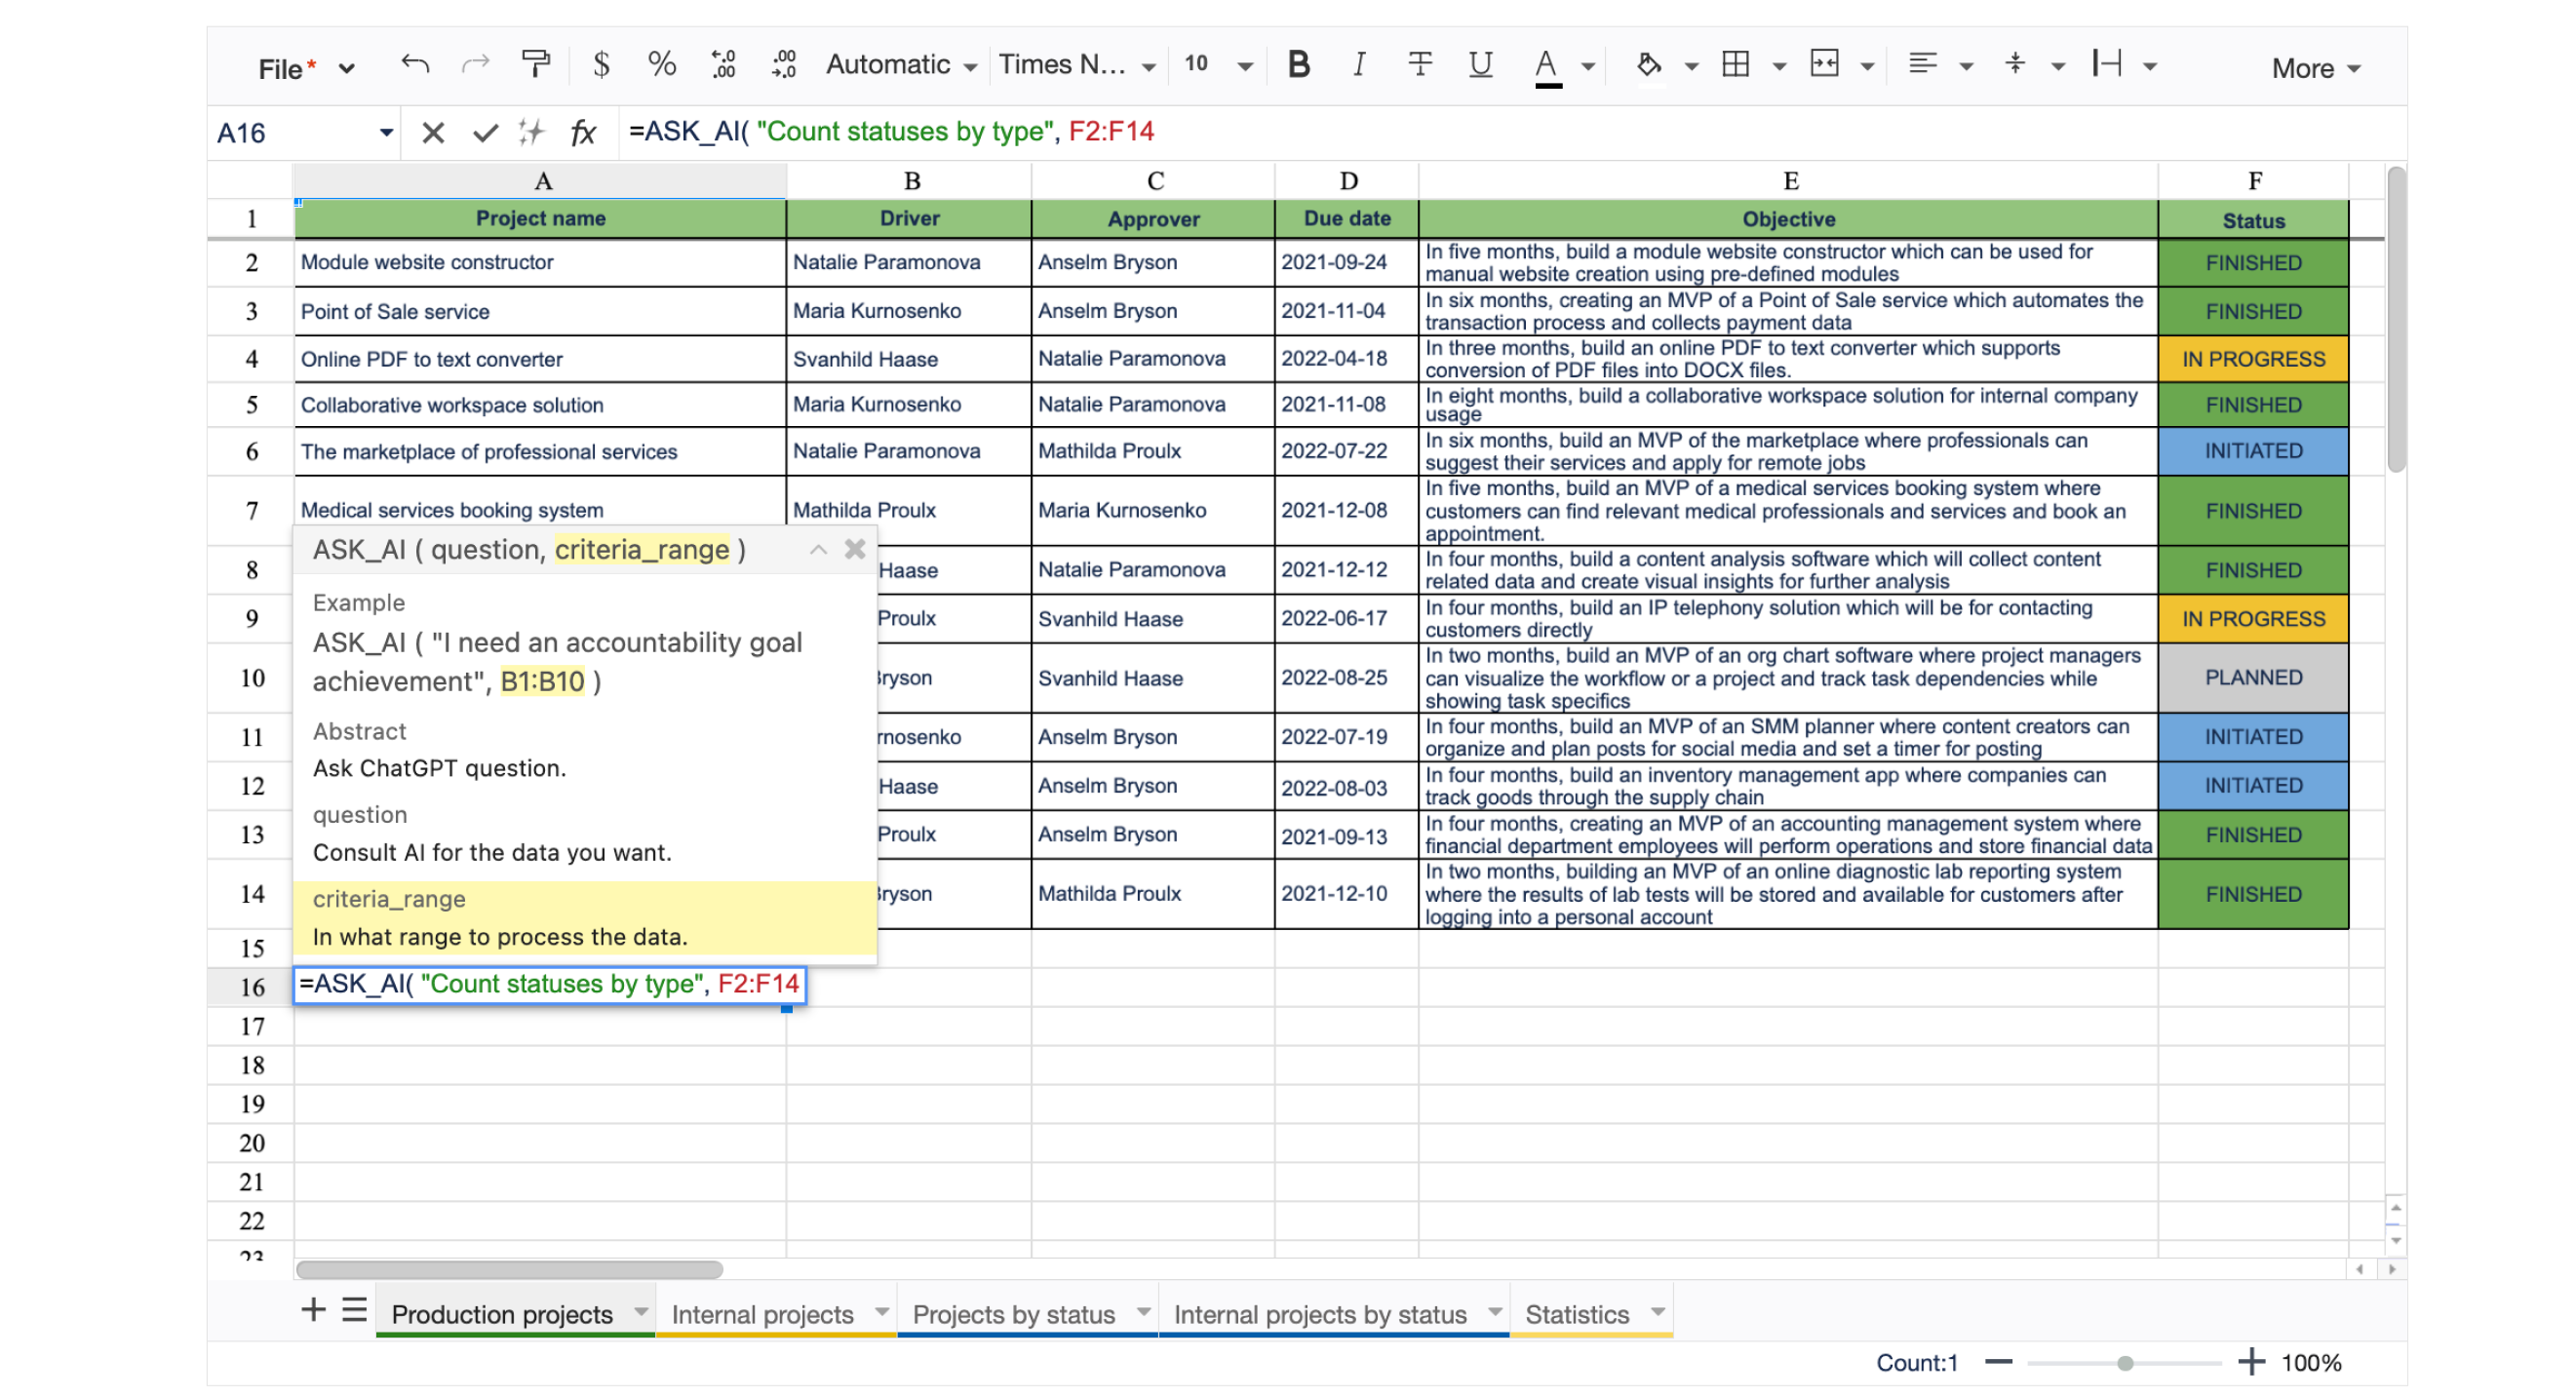Expand fill color options arrow
This screenshot has width=2576, height=1397.
point(1691,67)
